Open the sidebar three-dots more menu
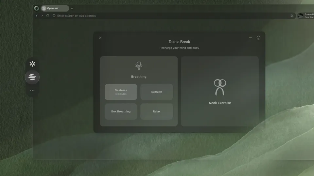314x176 pixels. [x=32, y=90]
